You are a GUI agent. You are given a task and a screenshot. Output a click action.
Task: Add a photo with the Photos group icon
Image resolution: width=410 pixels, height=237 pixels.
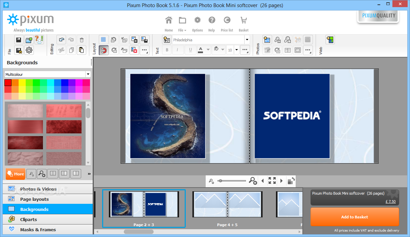267,40
